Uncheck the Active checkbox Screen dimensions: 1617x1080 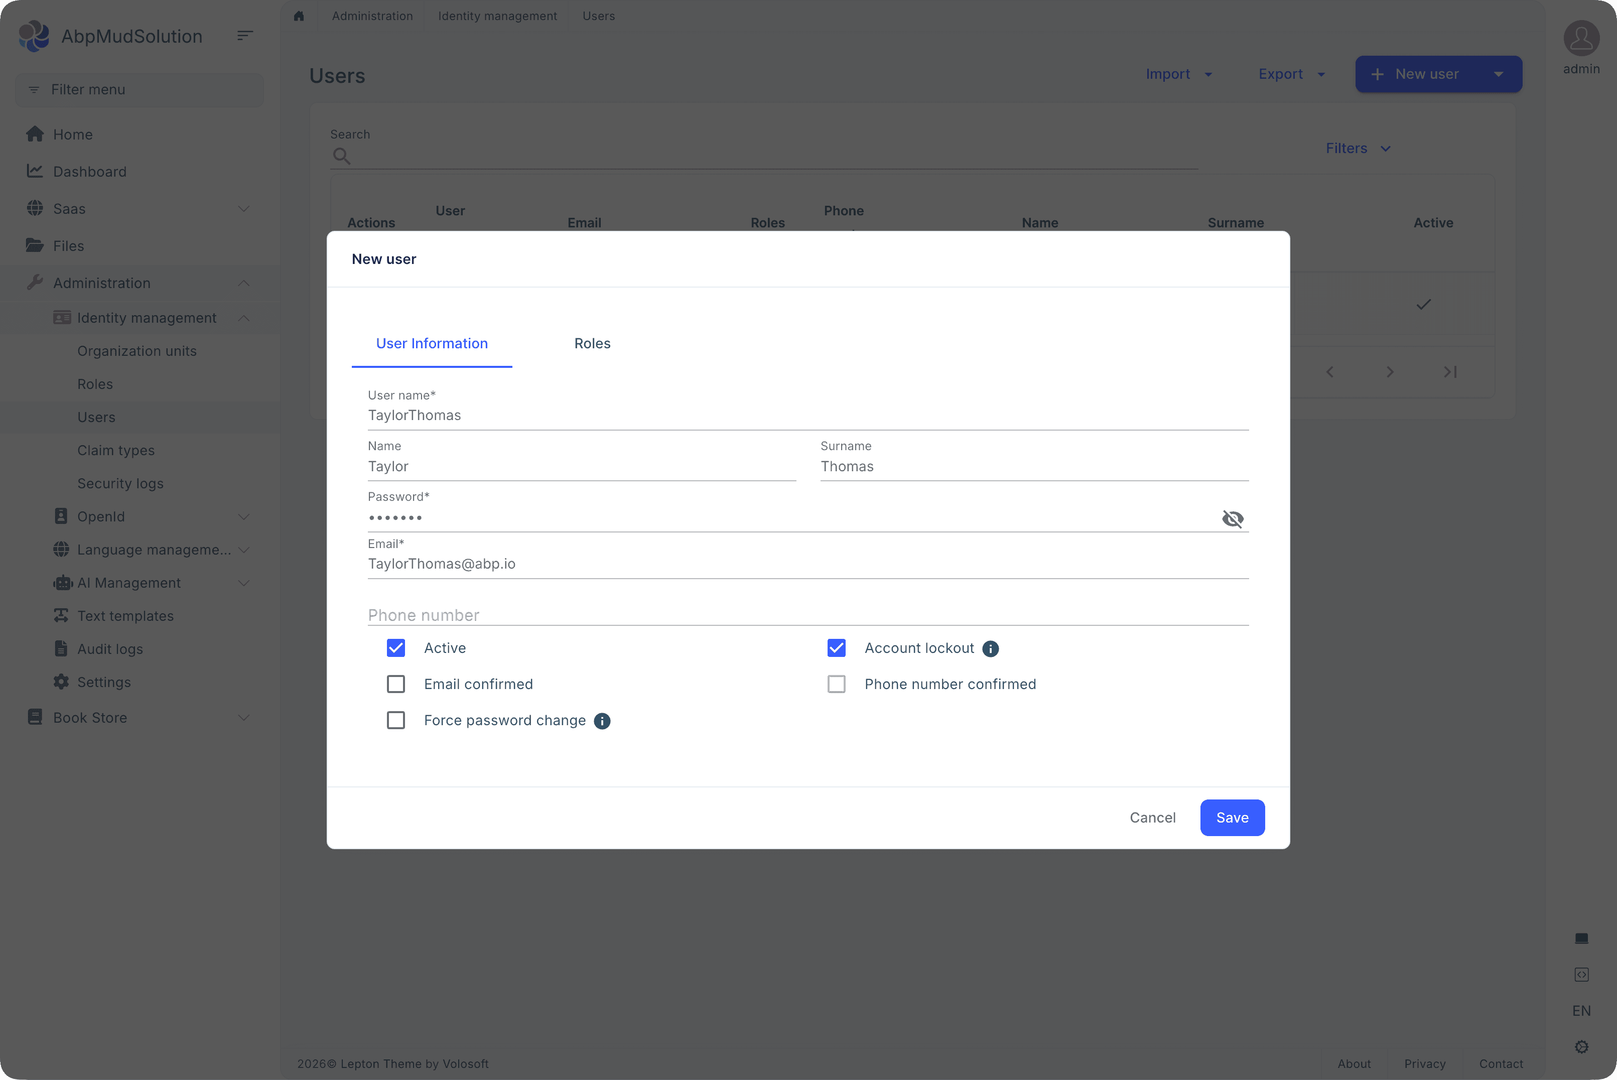tap(396, 648)
